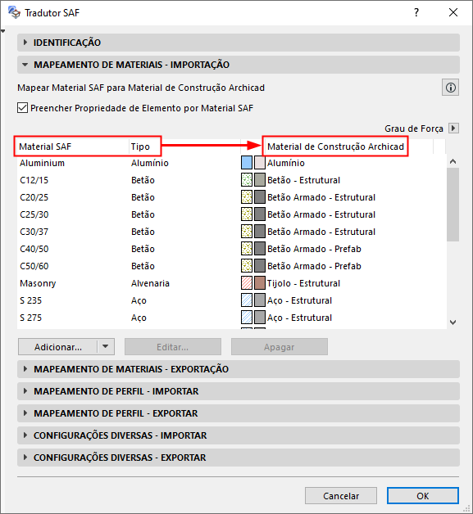Click the light surface swatch of Aluminium row
This screenshot has width=473, height=514.
coord(260,163)
